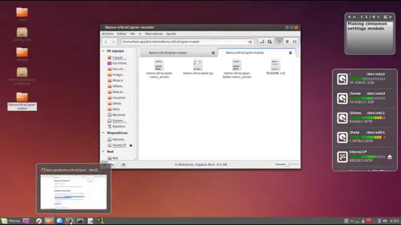The image size is (401, 225).
Task: Select README.md file
Action: click(275, 67)
